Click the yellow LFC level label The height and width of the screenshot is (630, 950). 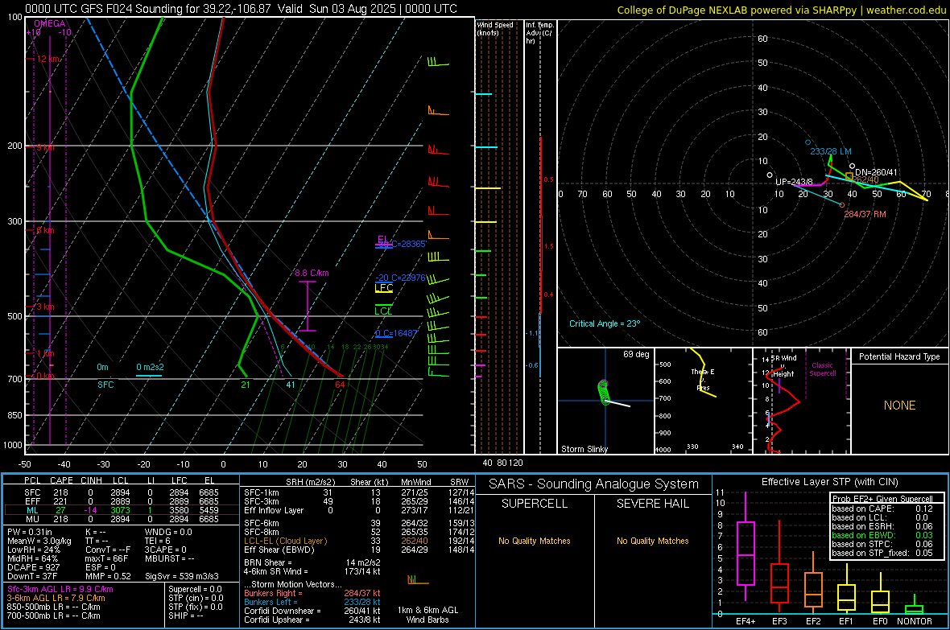coord(383,288)
